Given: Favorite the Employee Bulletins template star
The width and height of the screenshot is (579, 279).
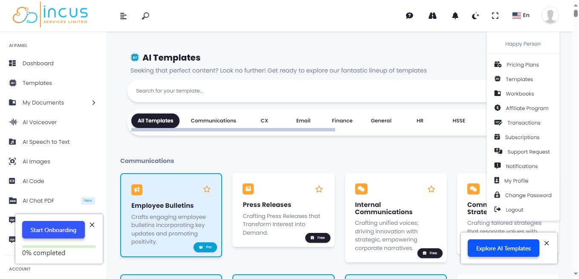Looking at the screenshot, I should point(207,189).
